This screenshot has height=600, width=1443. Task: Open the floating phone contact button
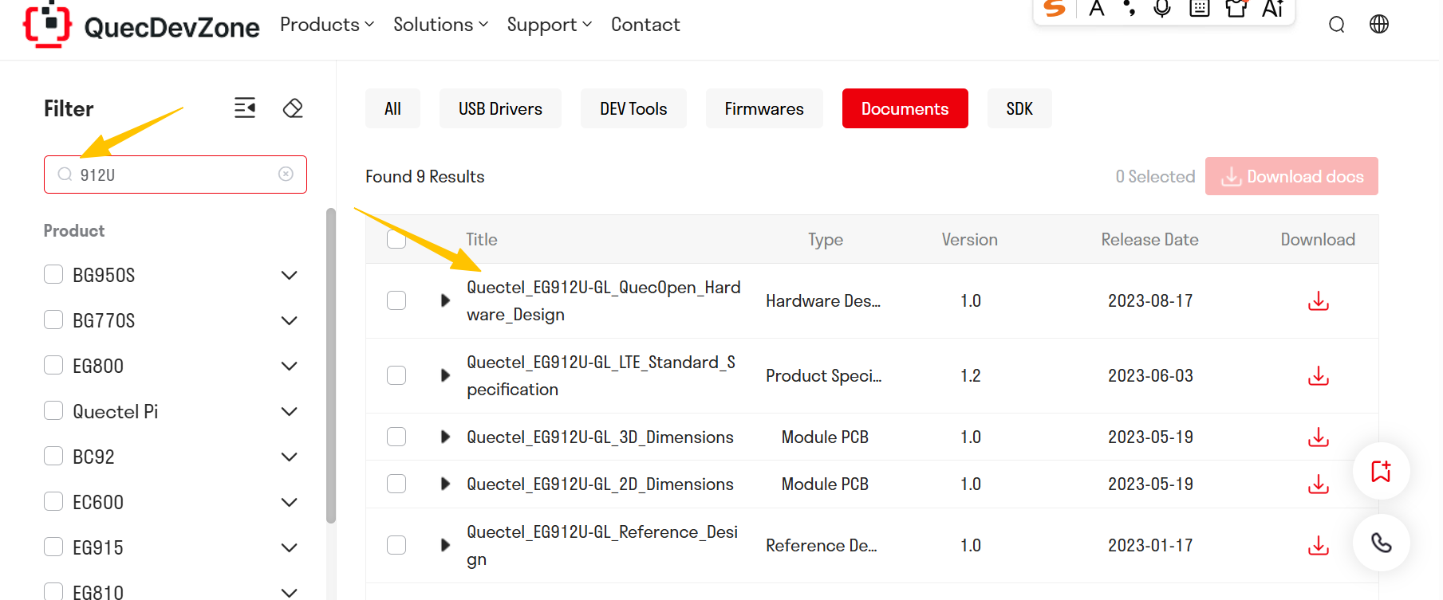coord(1382,543)
